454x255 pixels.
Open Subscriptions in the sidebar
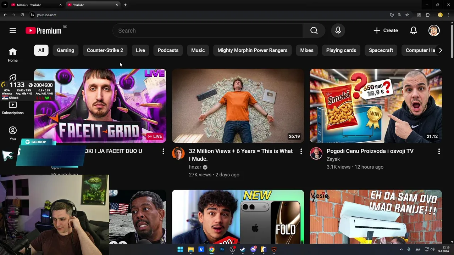pyautogui.click(x=13, y=108)
